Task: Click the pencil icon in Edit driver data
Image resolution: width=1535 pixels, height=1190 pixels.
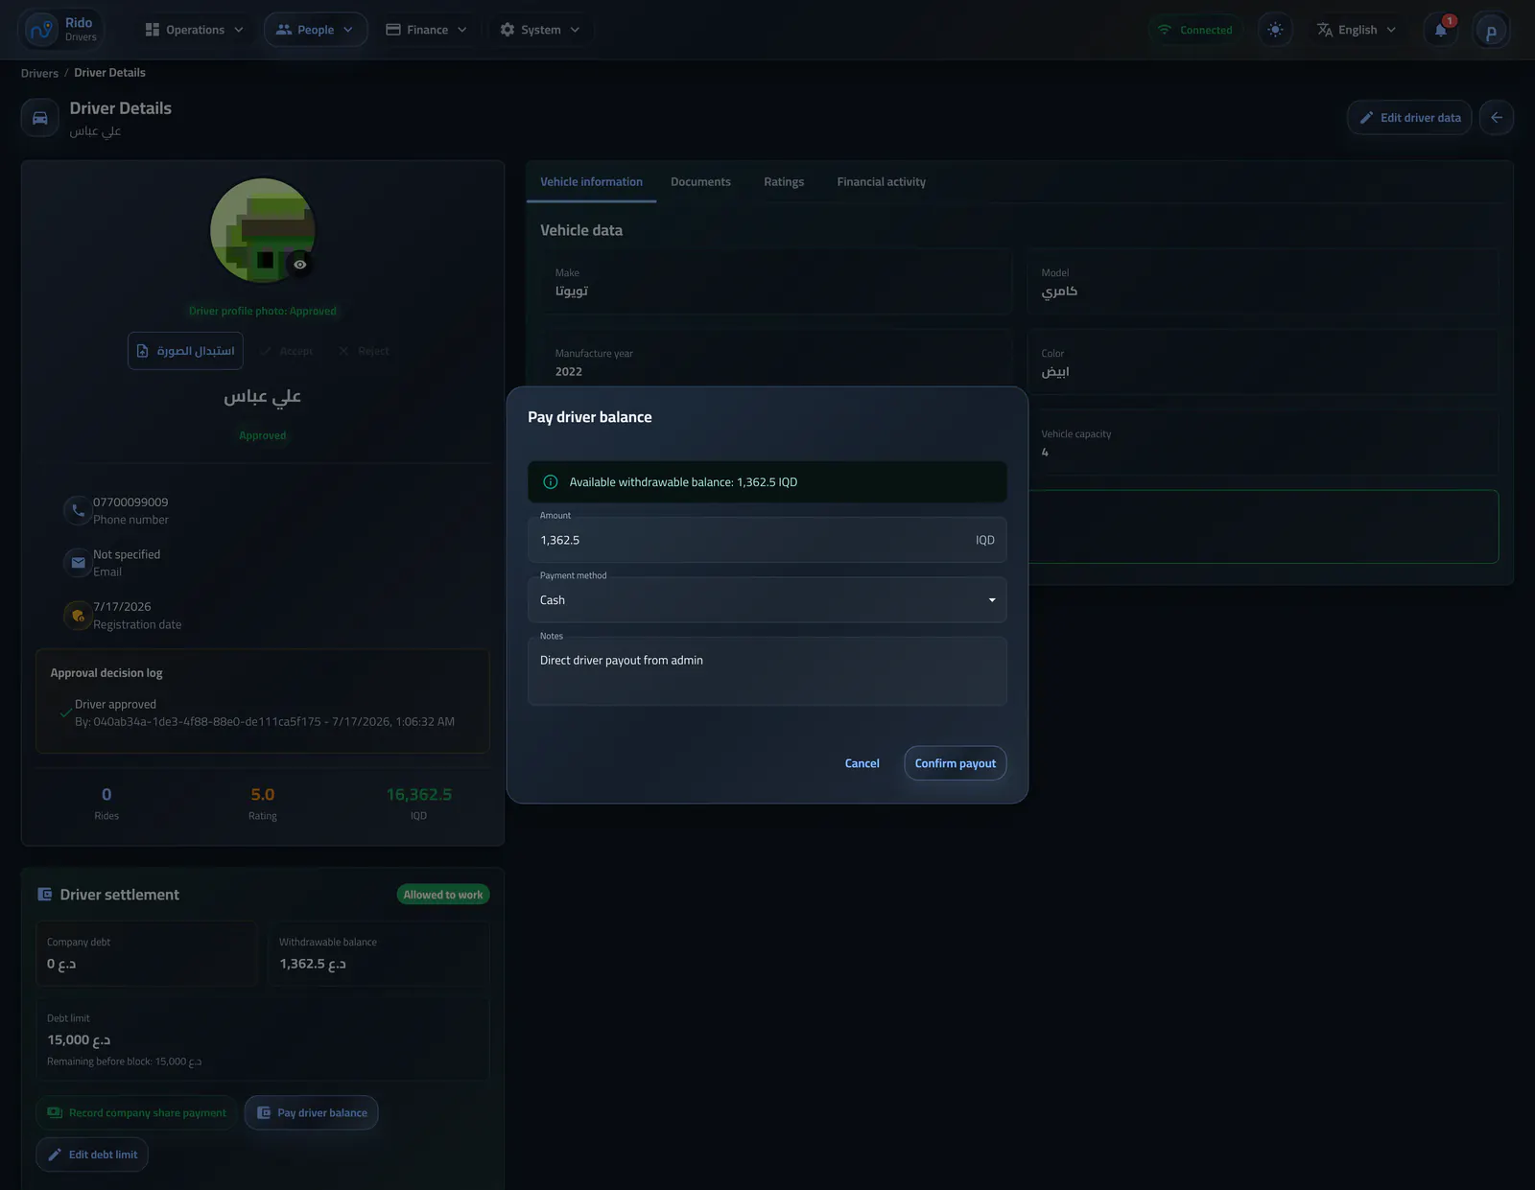Action: coord(1366,118)
